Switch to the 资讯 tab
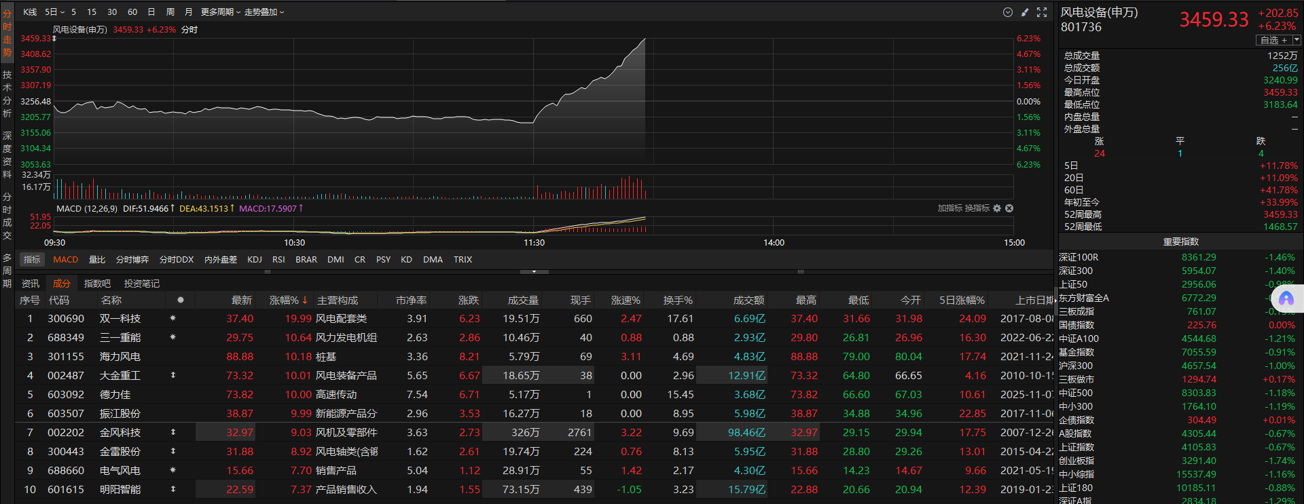1304x504 pixels. pyautogui.click(x=31, y=284)
